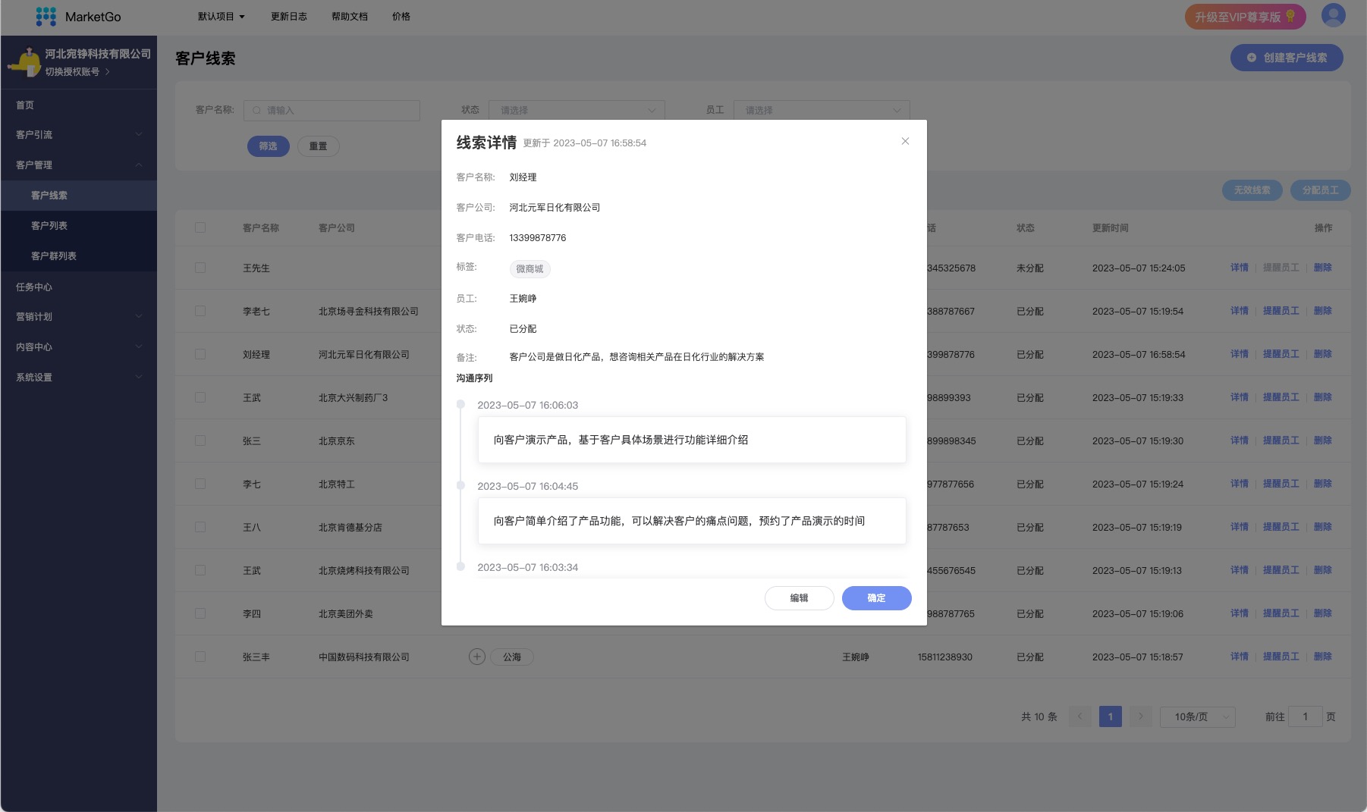Check the 王先生 row checkbox
Image resolution: width=1367 pixels, height=812 pixels.
200,268
